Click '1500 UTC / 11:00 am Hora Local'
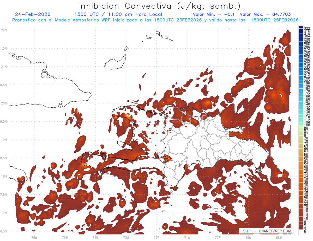Image resolution: width=313 pixels, height=241 pixels. pyautogui.click(x=118, y=14)
